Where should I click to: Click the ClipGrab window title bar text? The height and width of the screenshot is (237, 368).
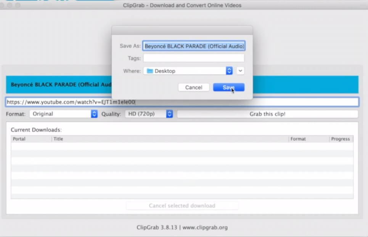182,5
